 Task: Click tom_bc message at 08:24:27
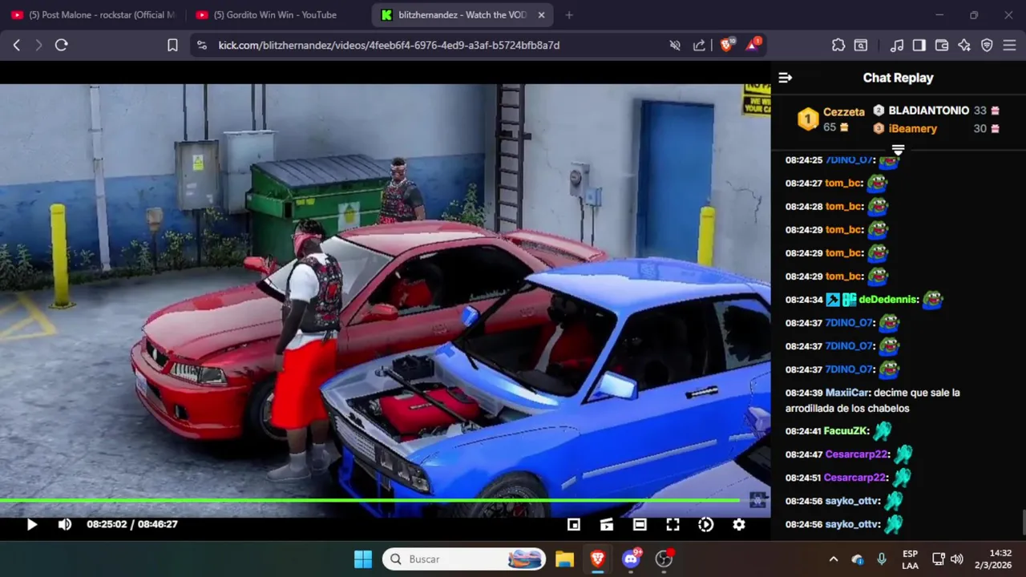point(844,184)
